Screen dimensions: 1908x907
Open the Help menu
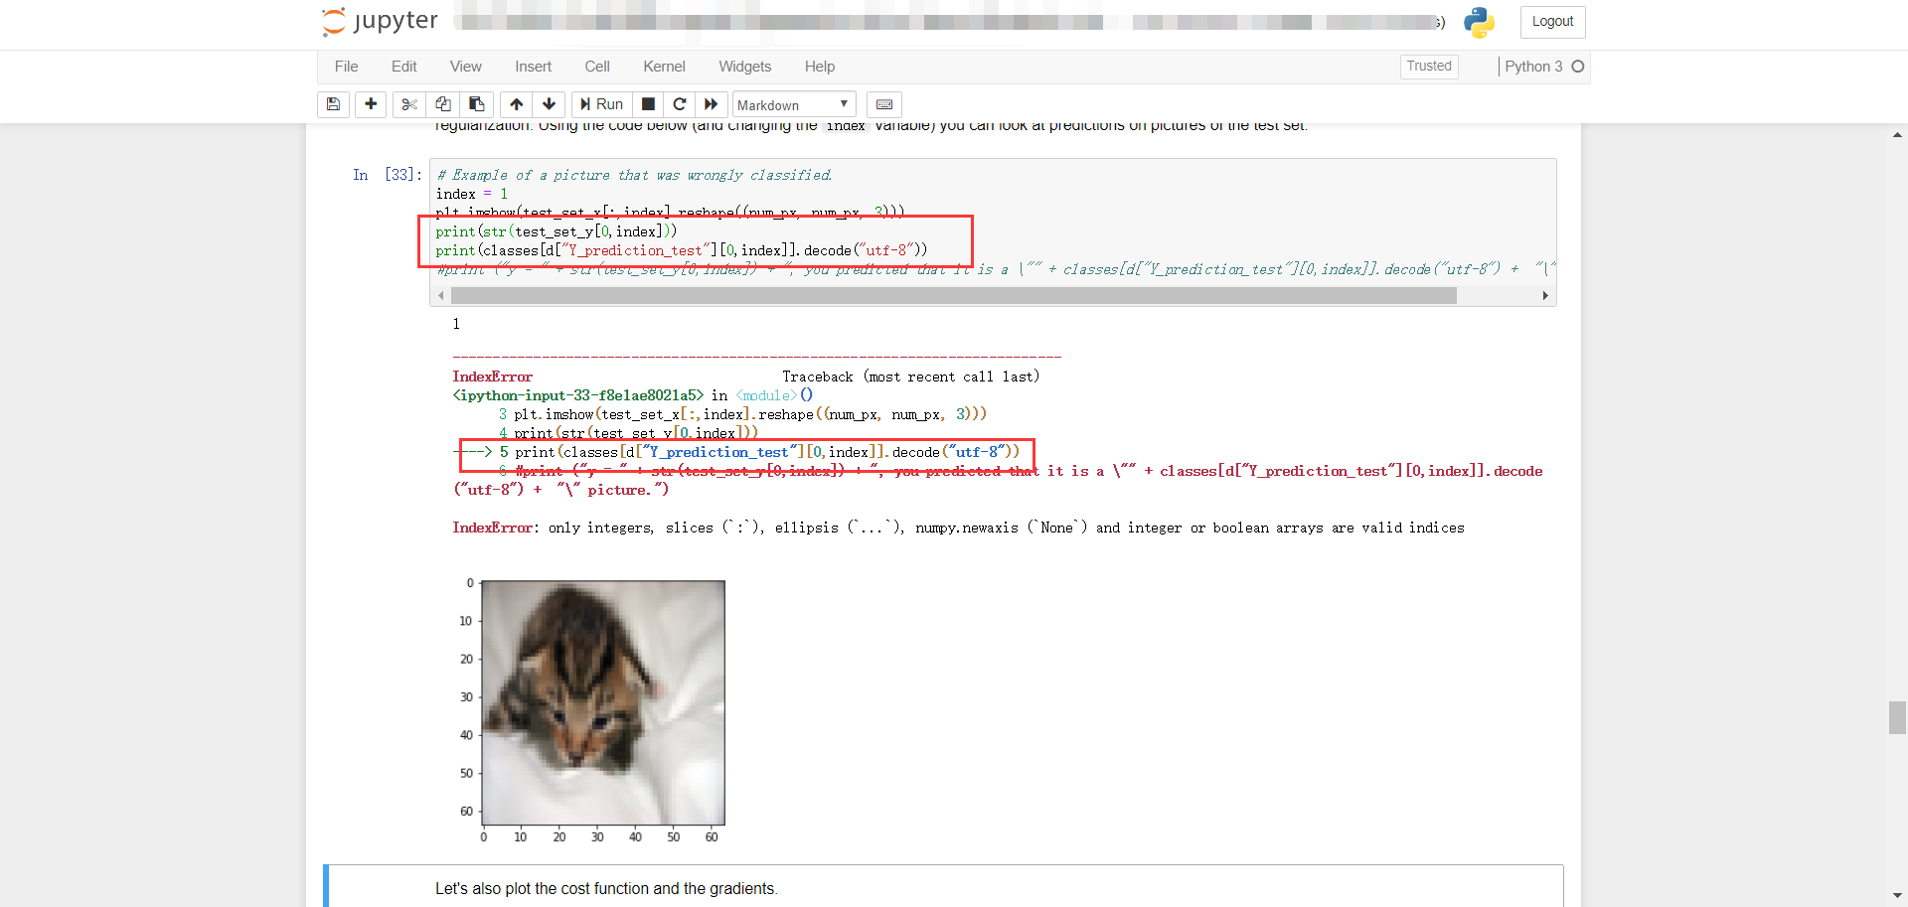[820, 67]
